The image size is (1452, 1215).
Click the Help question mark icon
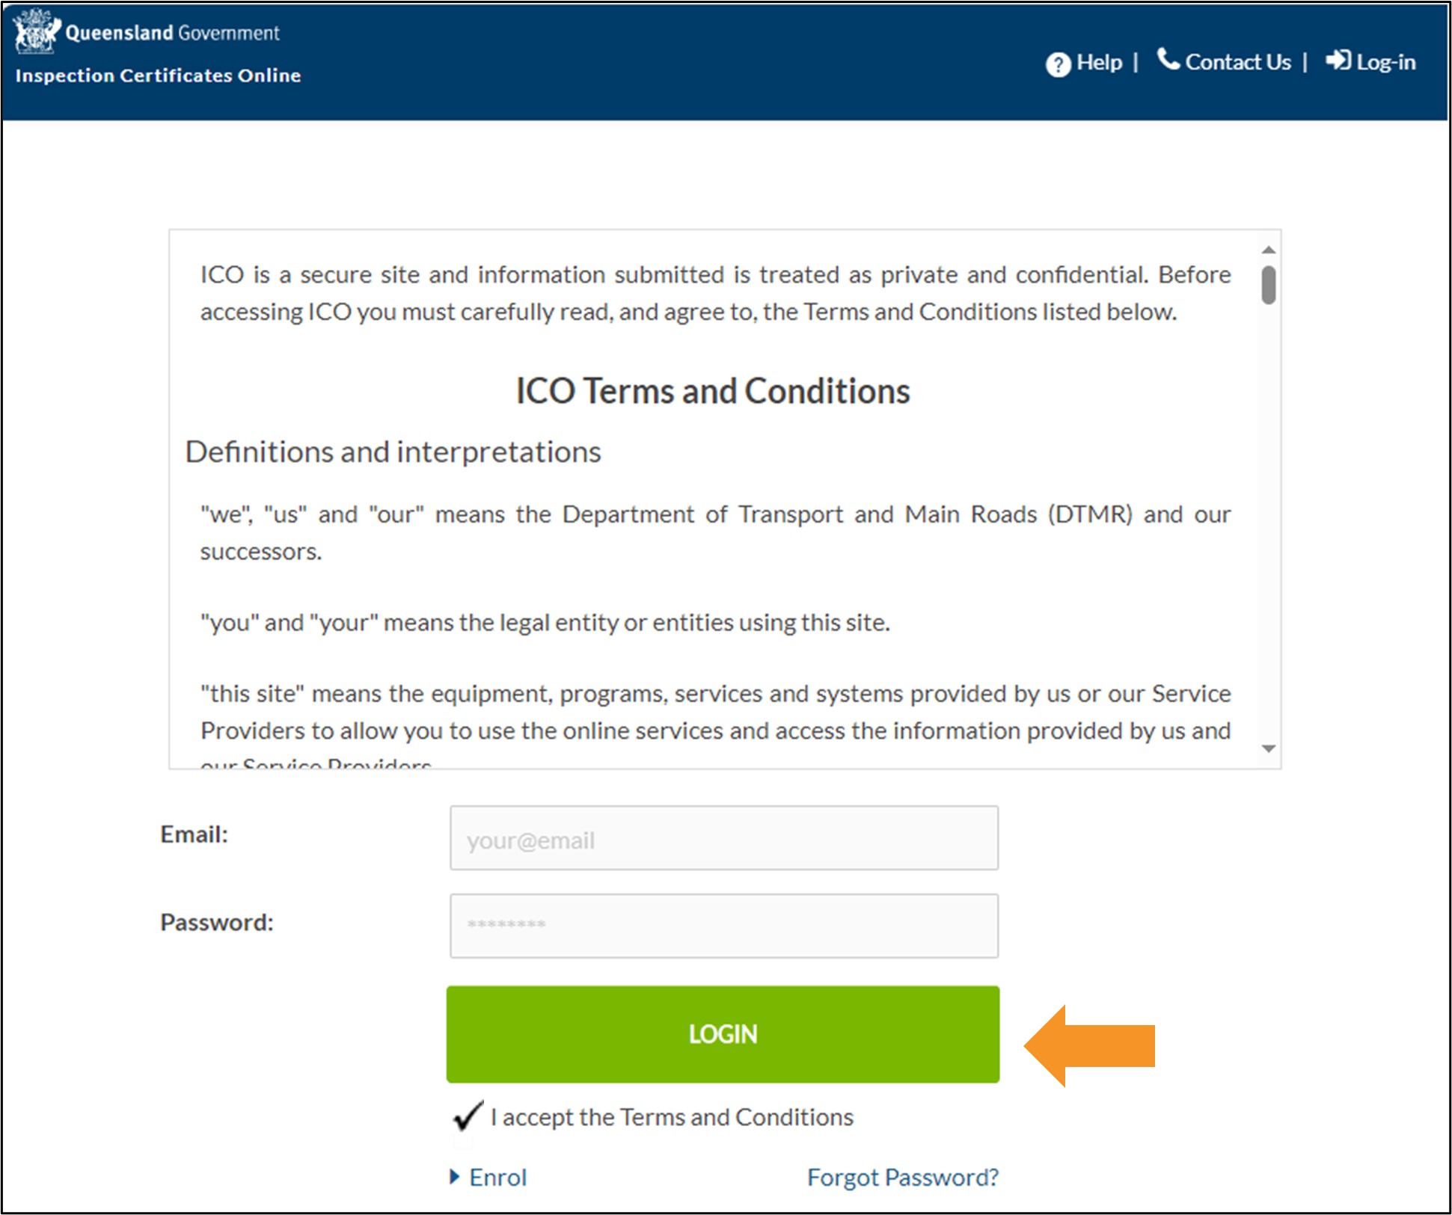(x=1059, y=64)
